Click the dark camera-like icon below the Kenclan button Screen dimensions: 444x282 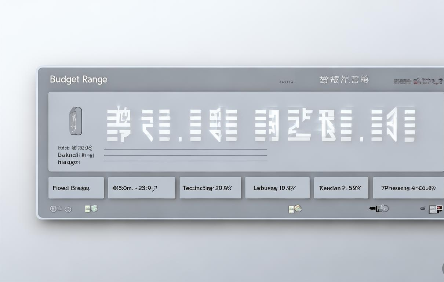click(x=379, y=209)
